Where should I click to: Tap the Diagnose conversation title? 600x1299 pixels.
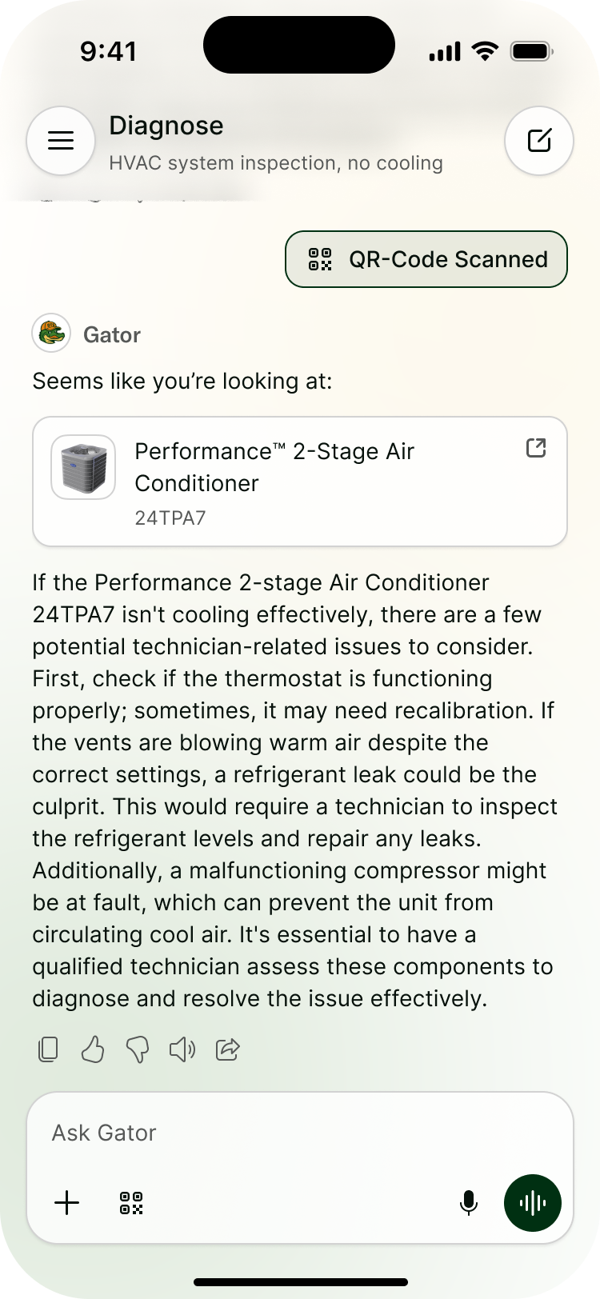[166, 126]
